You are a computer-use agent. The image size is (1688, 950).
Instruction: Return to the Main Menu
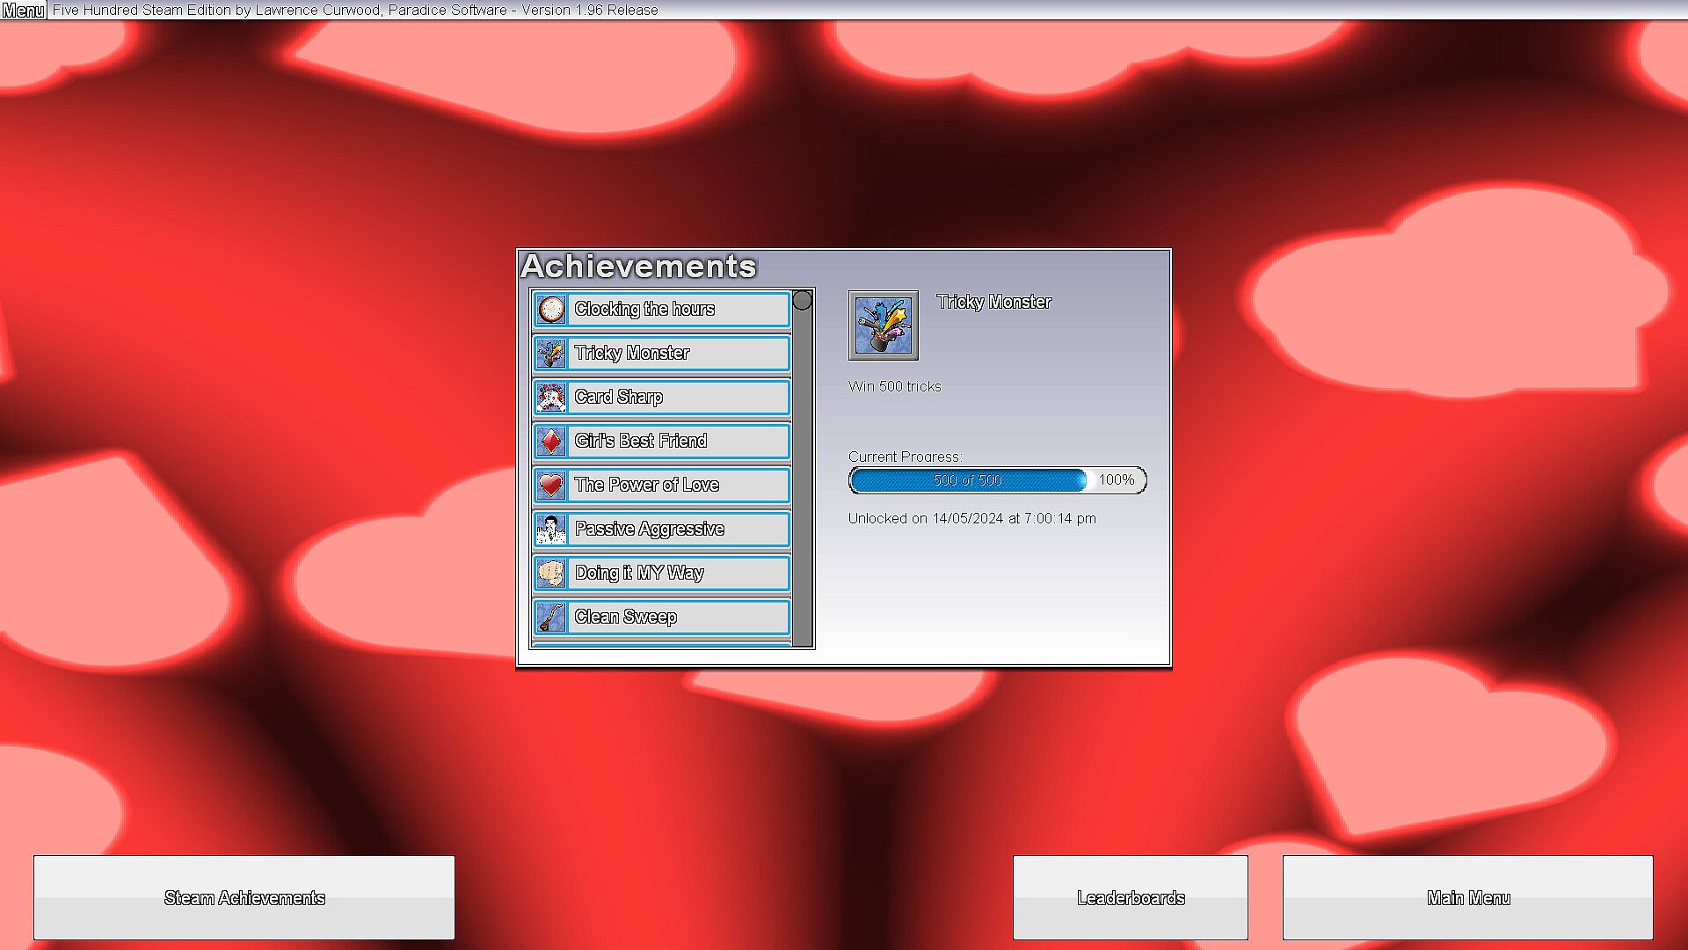coord(1467,897)
